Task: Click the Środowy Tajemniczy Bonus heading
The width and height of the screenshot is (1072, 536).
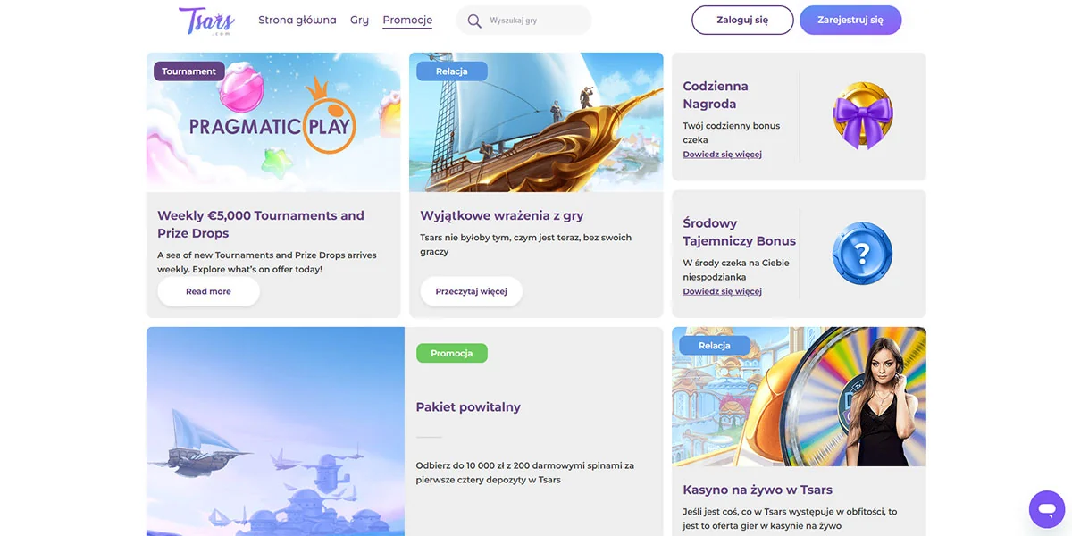Action: pyautogui.click(x=739, y=232)
